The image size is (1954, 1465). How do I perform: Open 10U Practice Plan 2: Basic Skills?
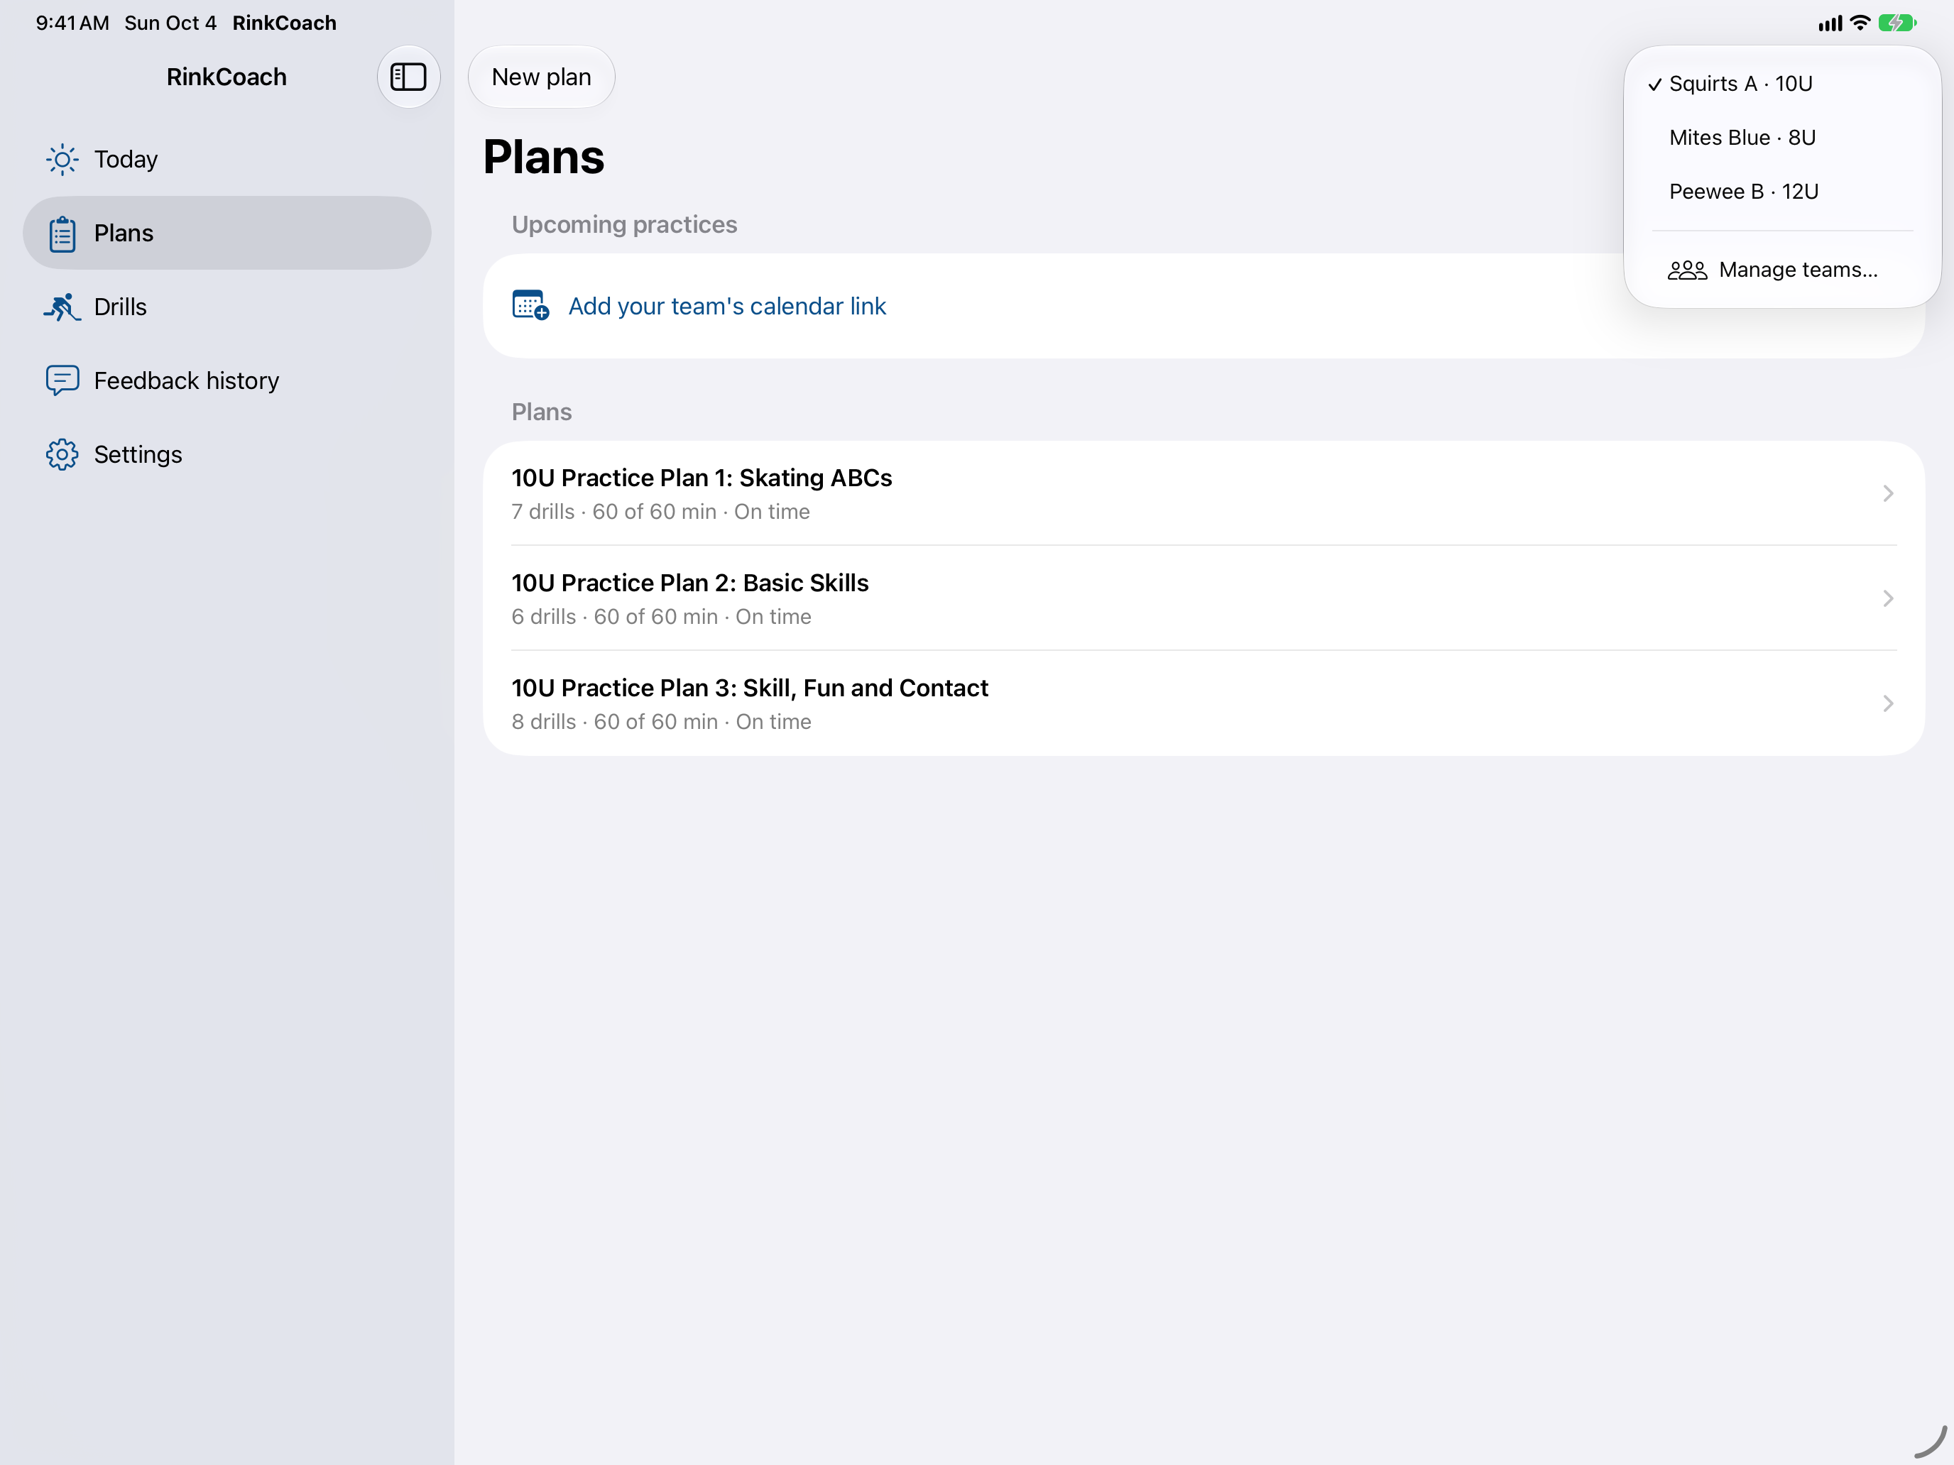pos(1203,599)
